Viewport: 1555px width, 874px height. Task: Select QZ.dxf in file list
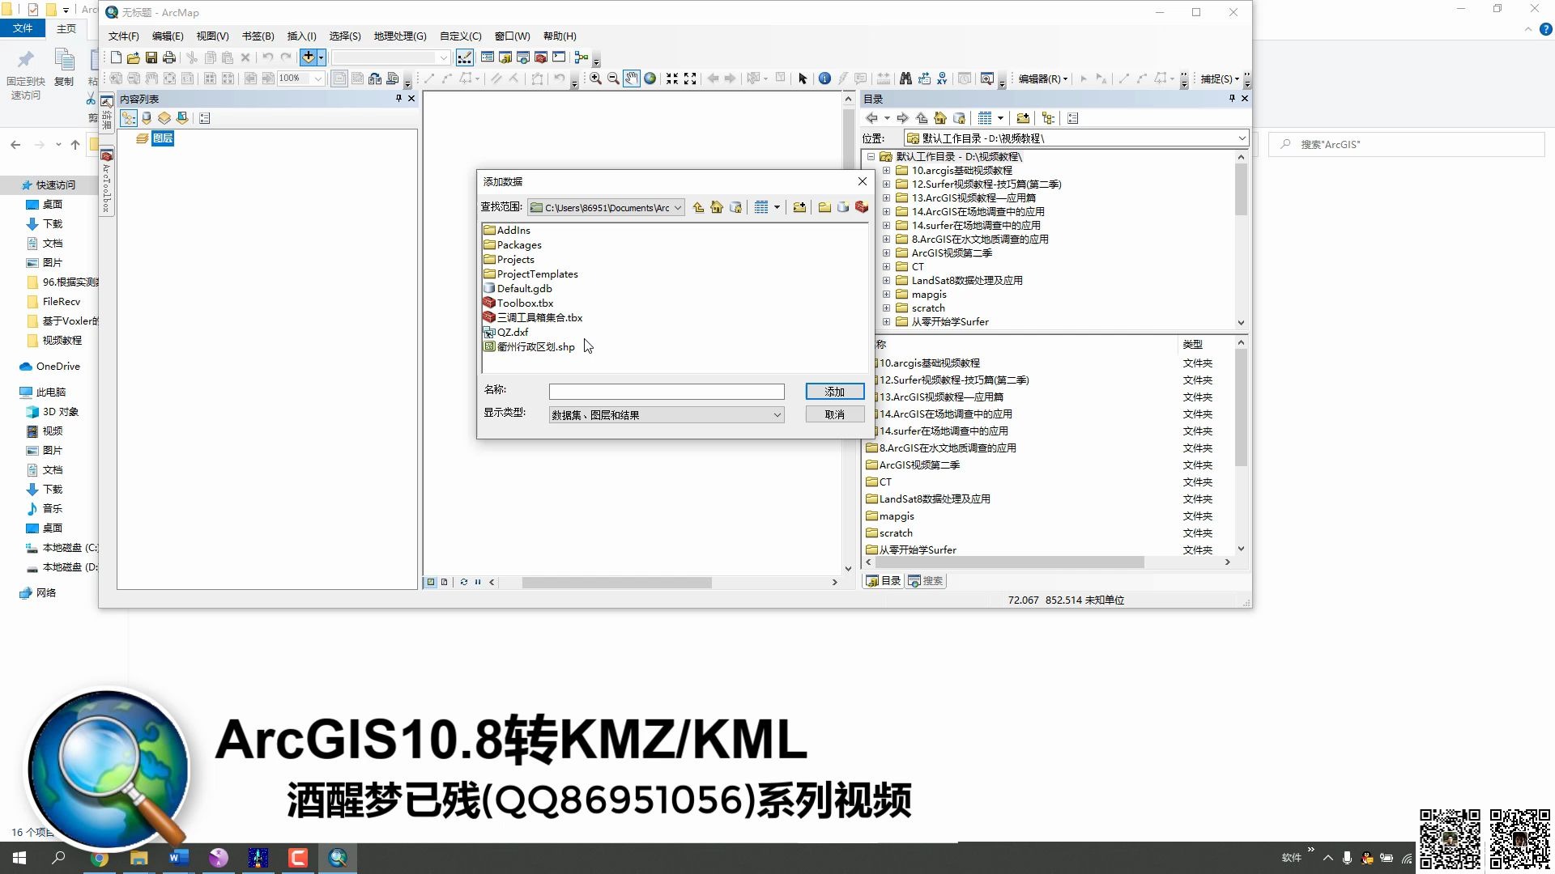506,332
